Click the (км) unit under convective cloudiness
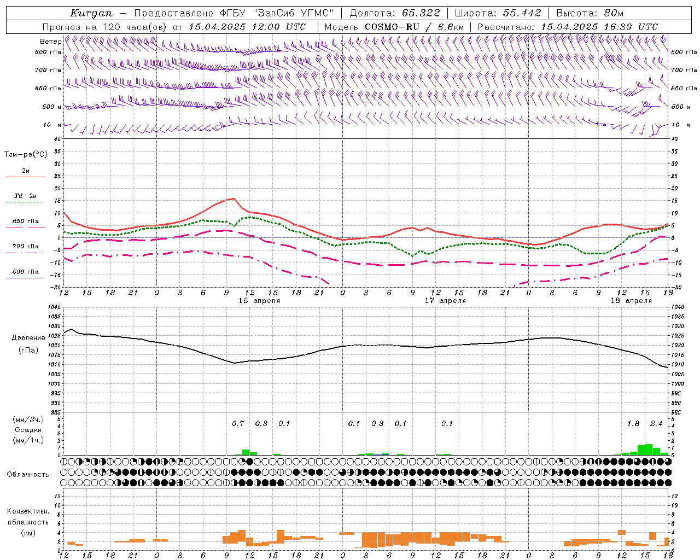 pos(28,533)
